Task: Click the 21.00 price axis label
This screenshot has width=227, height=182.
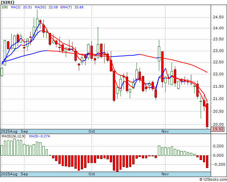Action: click(x=218, y=99)
